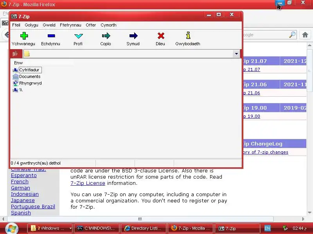This screenshot has width=313, height=234.
Task: Click the 7-Zip address path field
Action: tap(128, 54)
